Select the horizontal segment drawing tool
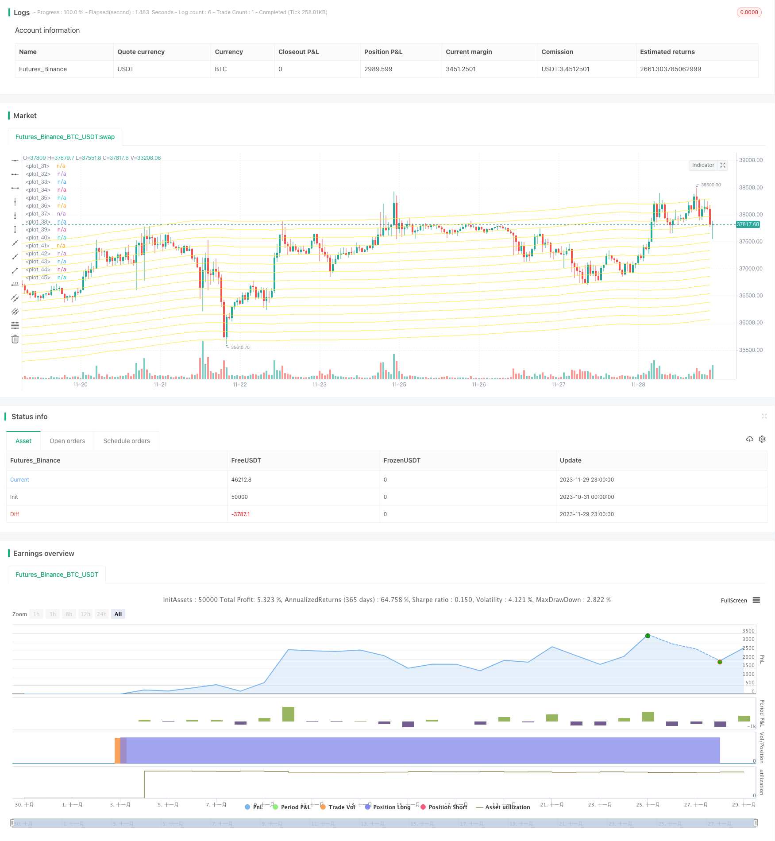The width and height of the screenshot is (775, 841). tap(15, 188)
